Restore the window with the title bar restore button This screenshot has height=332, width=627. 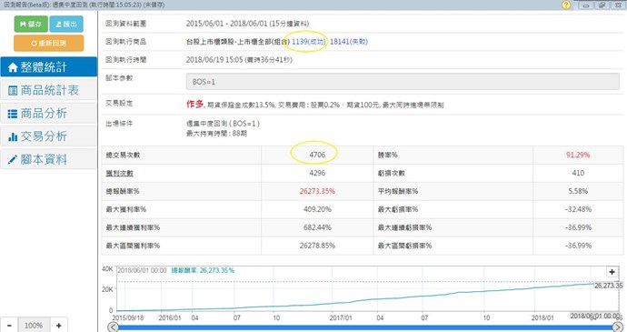click(x=602, y=5)
